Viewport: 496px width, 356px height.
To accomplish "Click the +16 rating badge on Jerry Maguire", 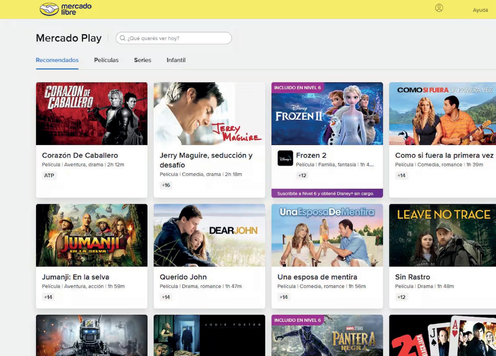I will click(166, 185).
